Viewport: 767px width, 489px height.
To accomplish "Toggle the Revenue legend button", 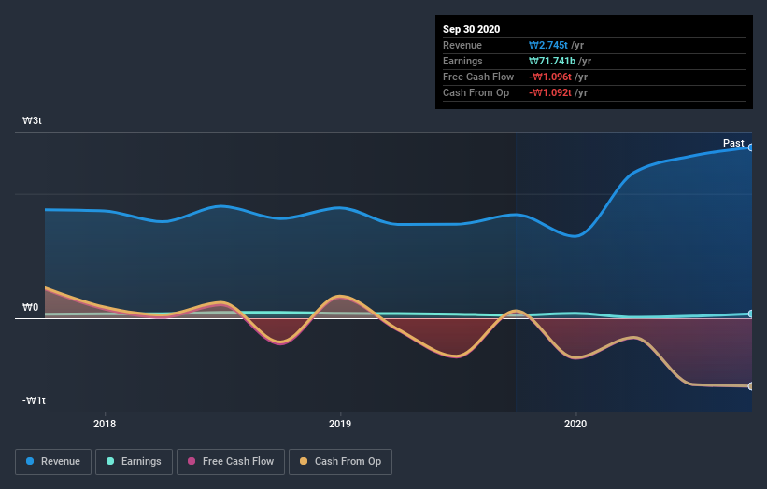I will tap(53, 462).
